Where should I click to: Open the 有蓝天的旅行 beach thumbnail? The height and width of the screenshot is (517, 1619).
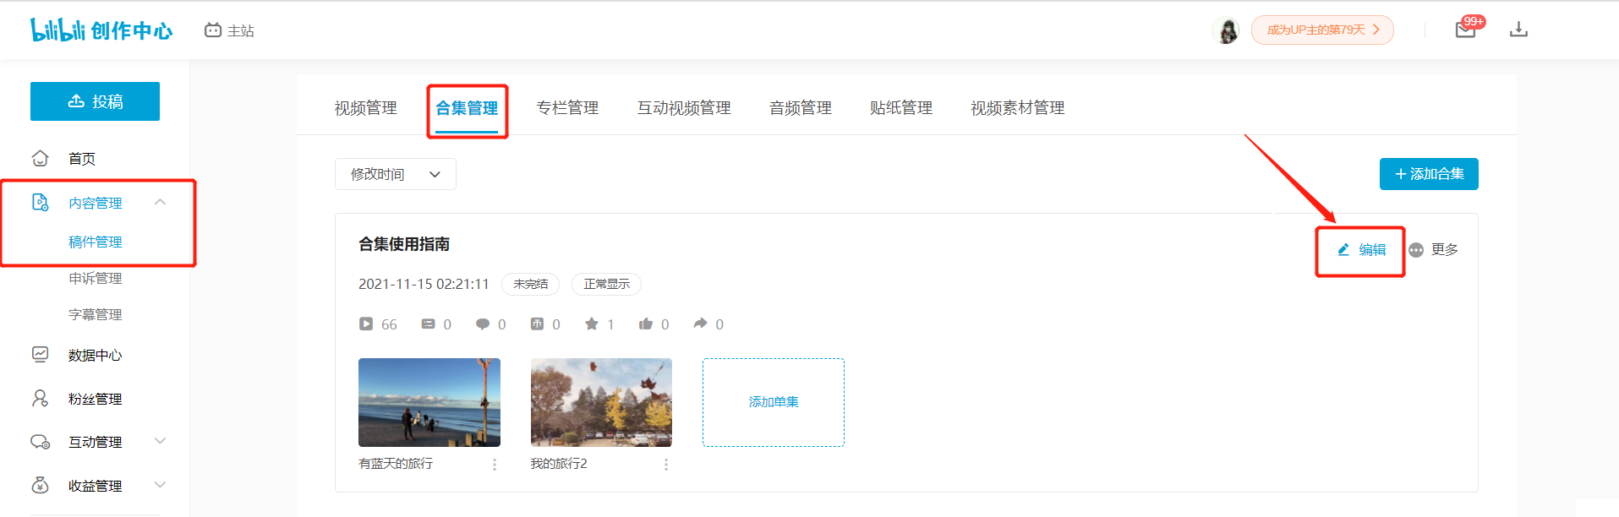pos(429,402)
